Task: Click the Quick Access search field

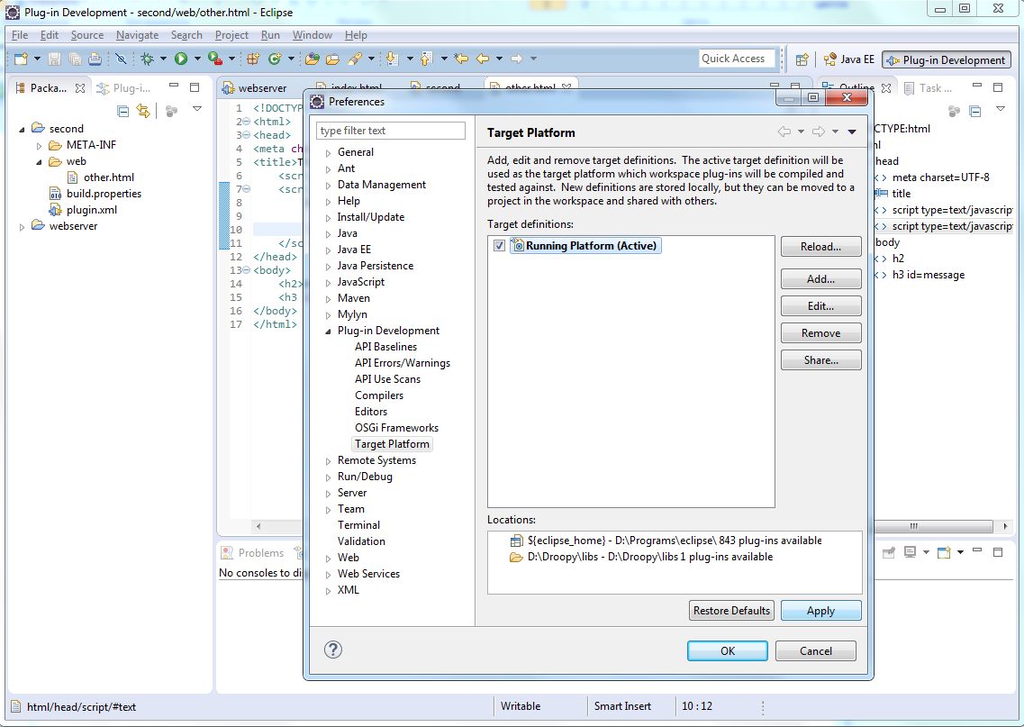Action: [x=738, y=59]
